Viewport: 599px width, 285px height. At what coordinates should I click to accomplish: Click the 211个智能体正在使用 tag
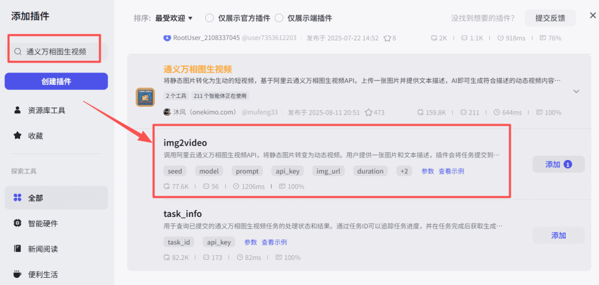tap(220, 96)
